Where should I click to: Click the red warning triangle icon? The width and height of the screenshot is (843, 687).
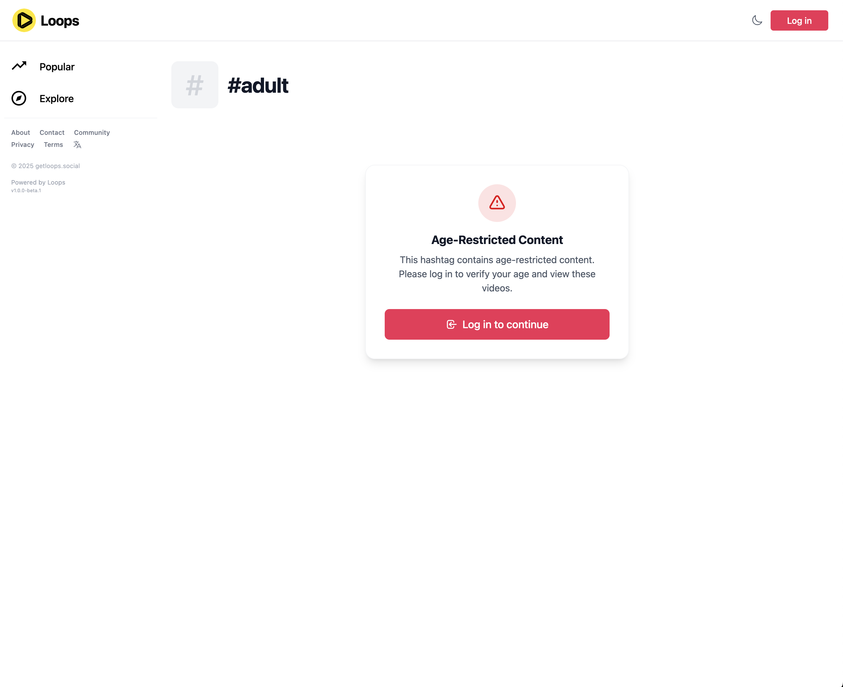497,203
